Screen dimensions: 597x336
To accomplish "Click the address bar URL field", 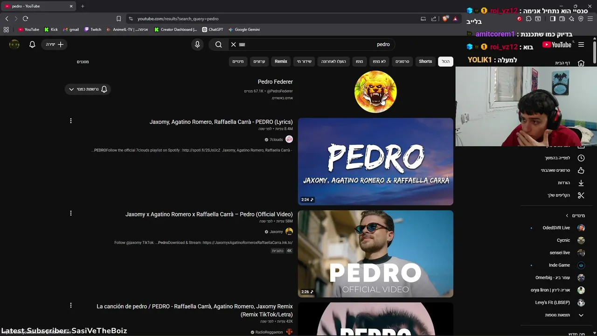I will 275,19.
